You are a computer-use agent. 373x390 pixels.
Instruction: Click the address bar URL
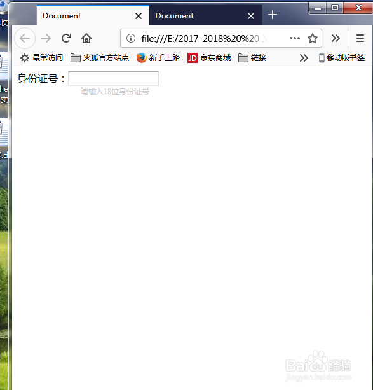pyautogui.click(x=204, y=39)
